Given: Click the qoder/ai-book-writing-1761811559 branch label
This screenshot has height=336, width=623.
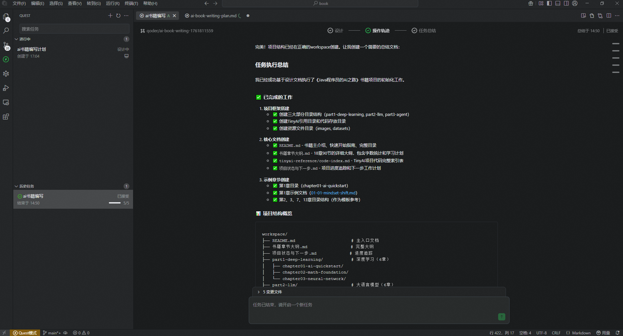Looking at the screenshot, I should click(177, 31).
